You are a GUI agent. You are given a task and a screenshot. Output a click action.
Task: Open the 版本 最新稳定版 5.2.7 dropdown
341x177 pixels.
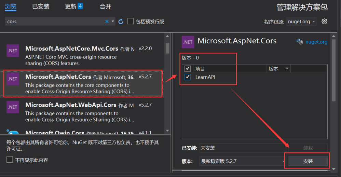click(x=242, y=161)
